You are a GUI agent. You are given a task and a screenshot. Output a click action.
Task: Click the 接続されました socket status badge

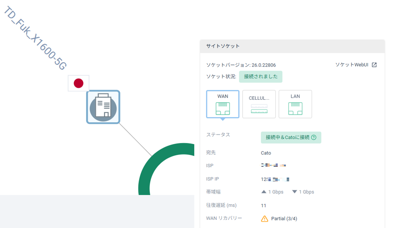click(x=261, y=76)
